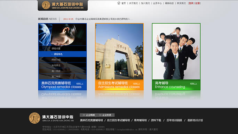Open 会员中心 in top navigation
The image size is (238, 134).
[157, 3]
